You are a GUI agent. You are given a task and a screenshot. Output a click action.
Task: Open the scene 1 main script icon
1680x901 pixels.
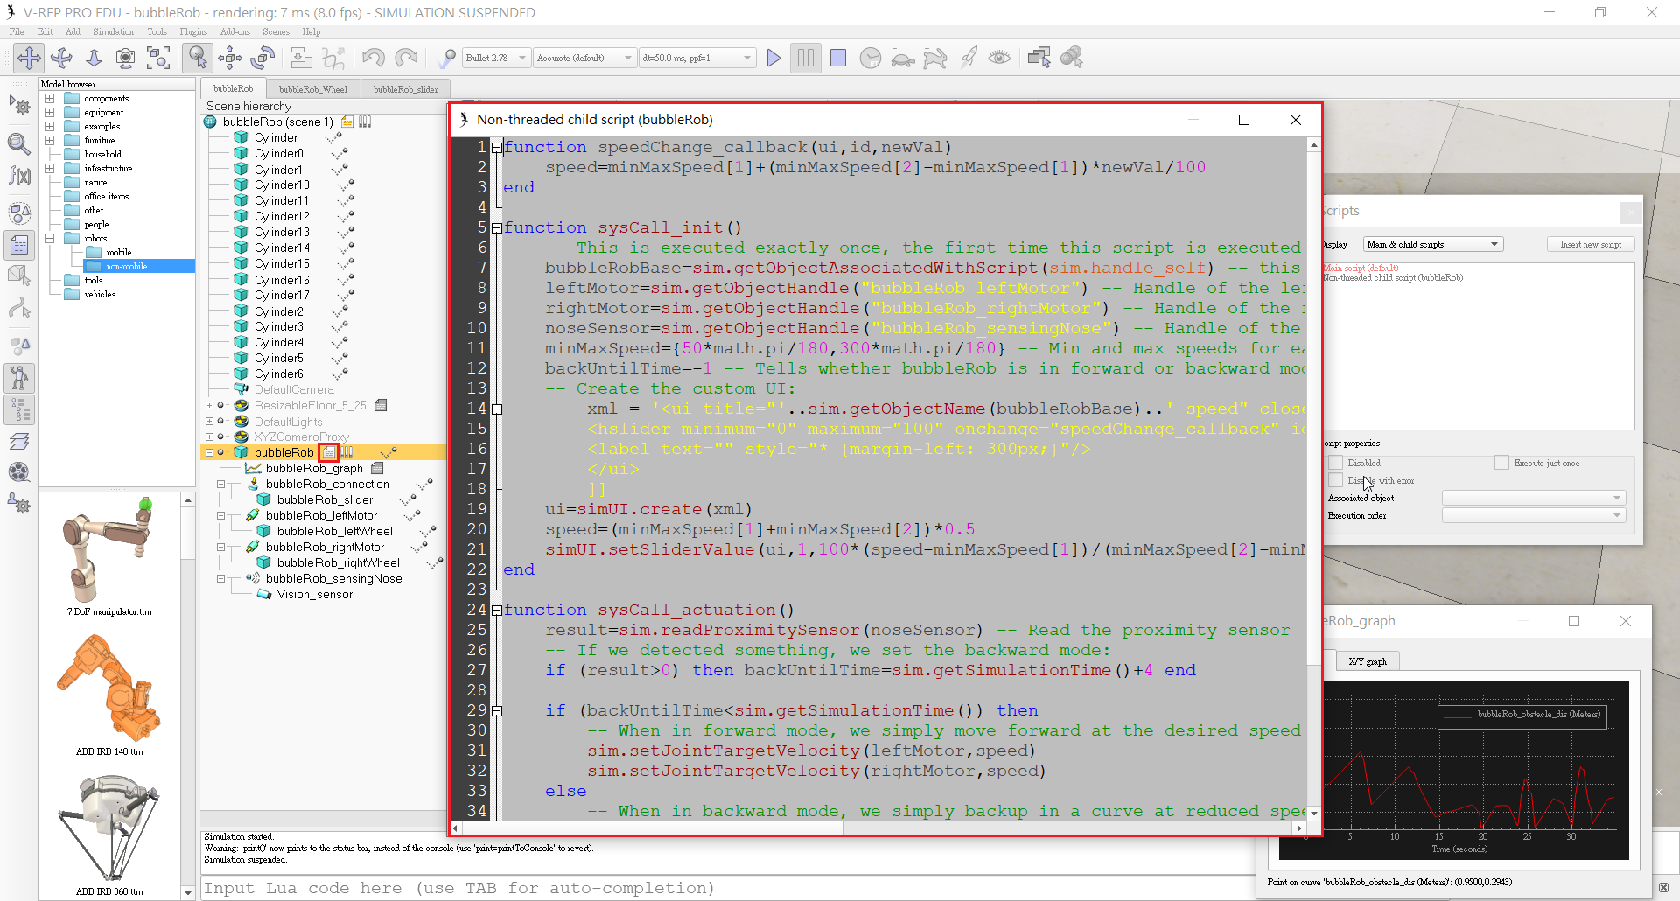(347, 122)
